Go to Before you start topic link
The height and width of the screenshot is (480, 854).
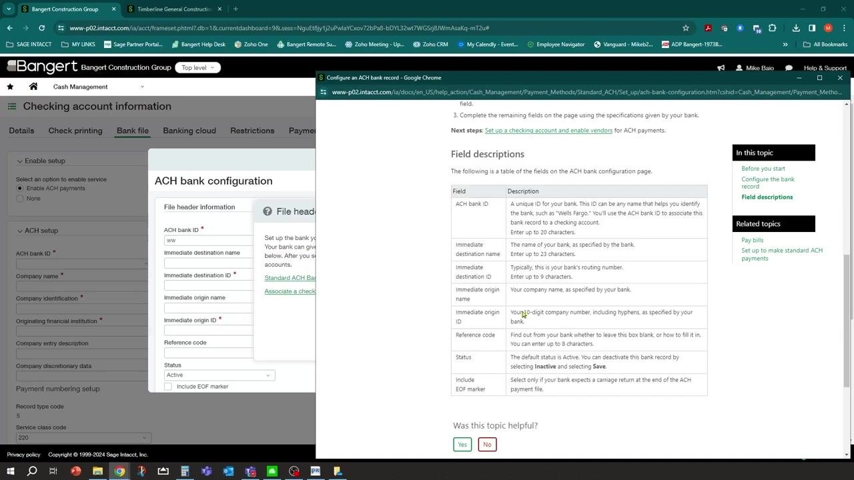click(x=763, y=169)
